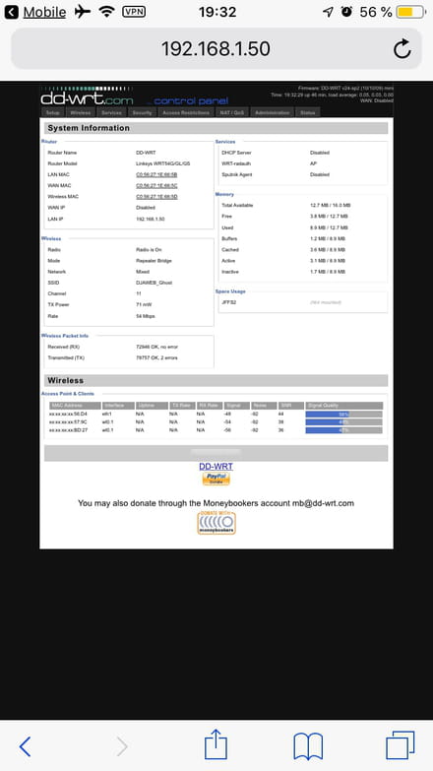The image size is (433, 771).
Task: Click the dd-wrt.com logo
Action: point(87,96)
